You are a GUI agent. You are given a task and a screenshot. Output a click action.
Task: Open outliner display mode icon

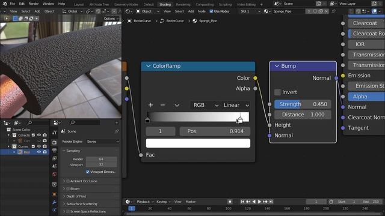tap(17, 122)
